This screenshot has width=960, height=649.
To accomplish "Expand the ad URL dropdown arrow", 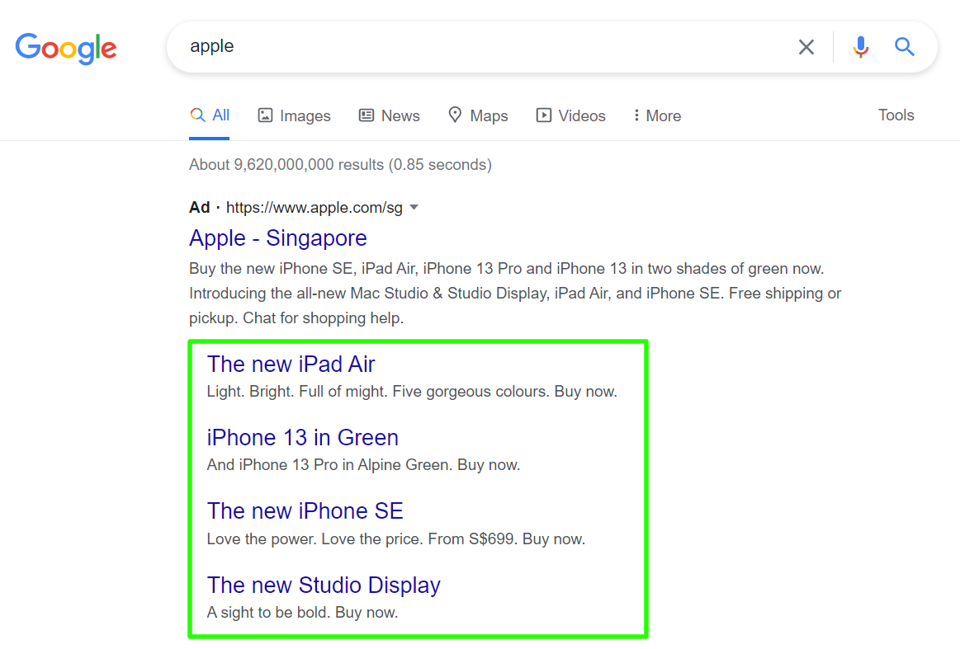I will point(414,207).
